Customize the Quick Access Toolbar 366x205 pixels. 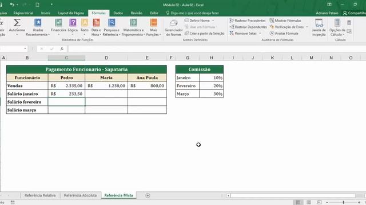point(51,5)
